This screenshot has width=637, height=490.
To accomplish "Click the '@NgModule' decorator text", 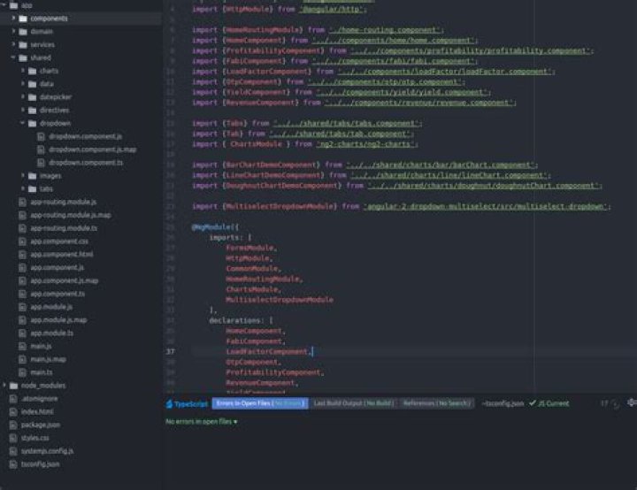I will click(213, 226).
